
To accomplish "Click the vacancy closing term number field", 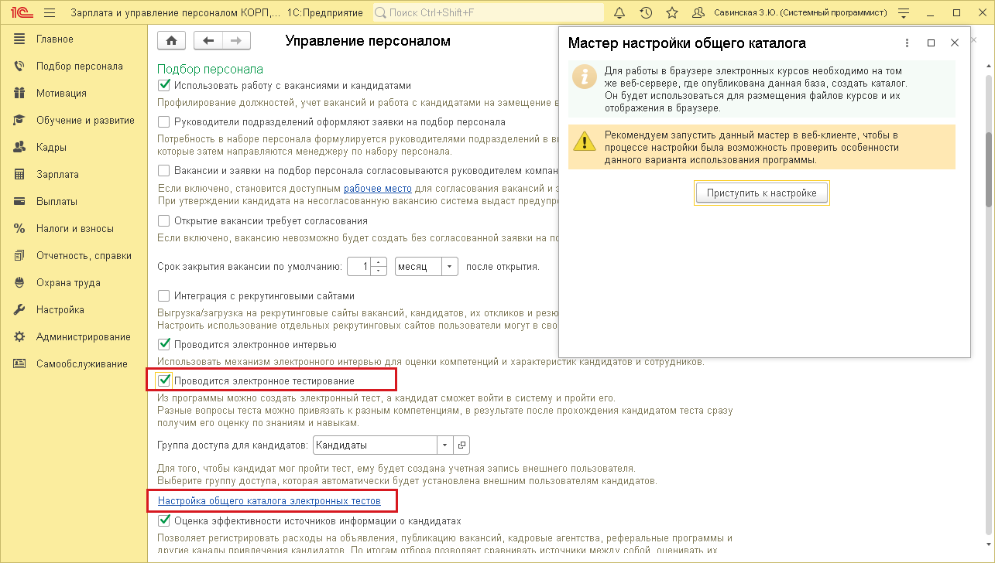I will pos(359,266).
